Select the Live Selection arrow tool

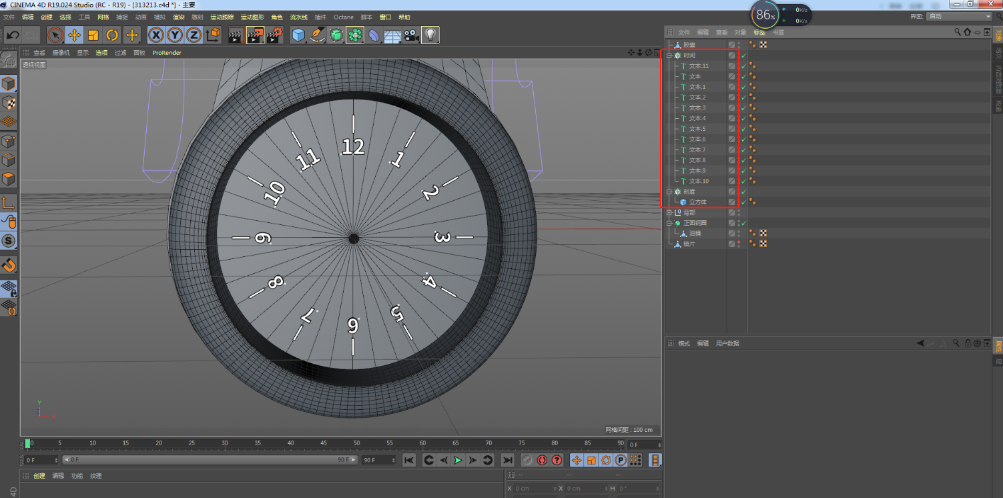(55, 35)
